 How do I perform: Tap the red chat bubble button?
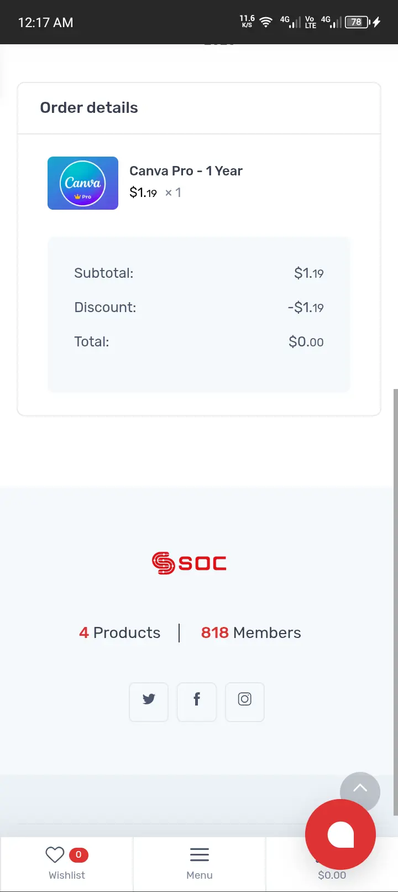[x=341, y=834]
